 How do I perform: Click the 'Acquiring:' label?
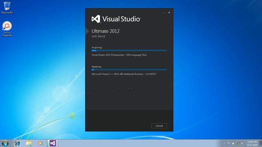coord(97,47)
